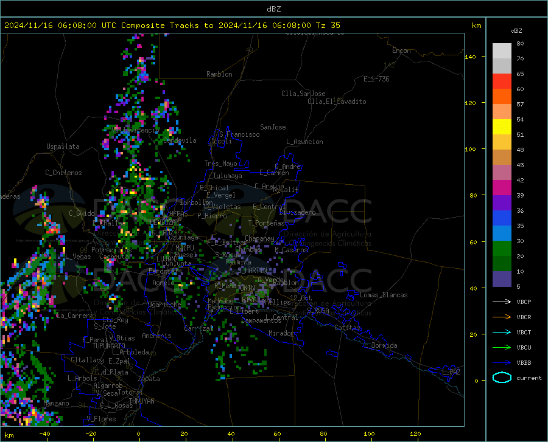548x442 pixels.
Task: Select the green 20 dBZ color swatch
Action: coord(502,249)
